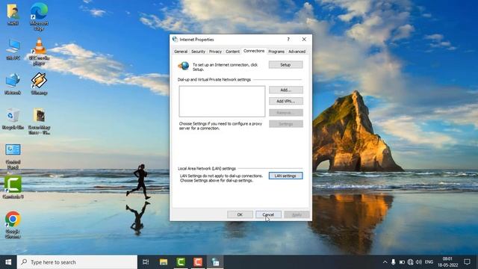Click the Setup button
The width and height of the screenshot is (478, 269).
(285, 65)
